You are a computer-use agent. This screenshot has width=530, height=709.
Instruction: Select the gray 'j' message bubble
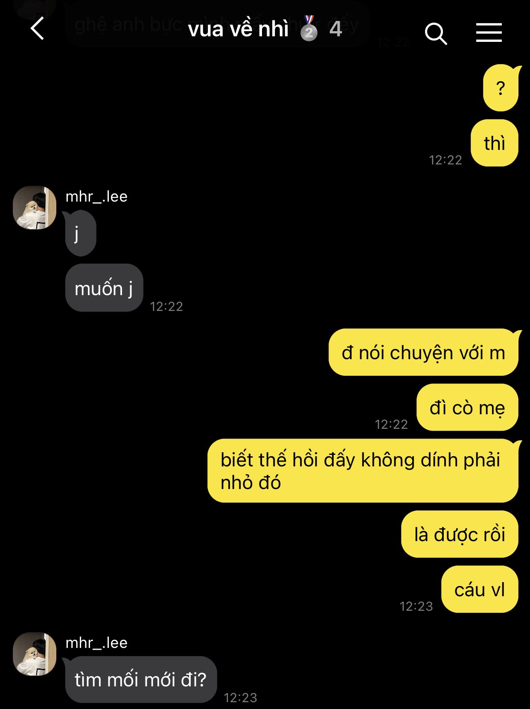coord(81,233)
